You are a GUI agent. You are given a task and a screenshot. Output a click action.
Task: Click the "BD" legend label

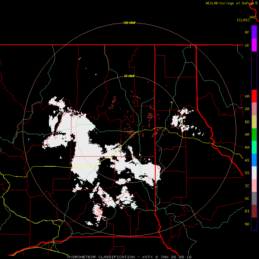click(247, 122)
